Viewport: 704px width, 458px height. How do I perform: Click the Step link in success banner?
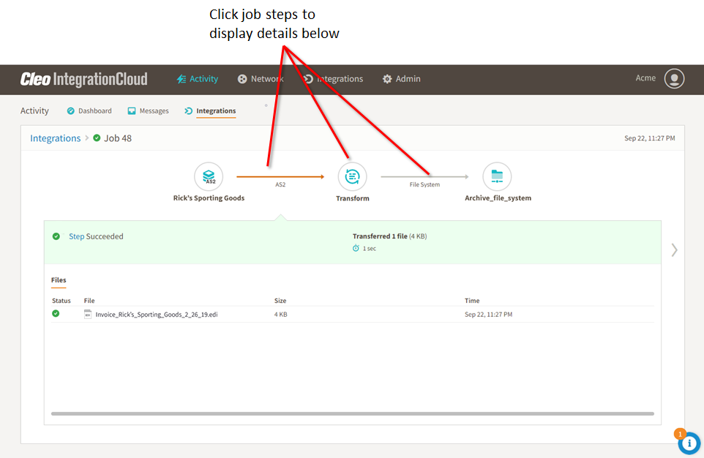click(x=76, y=236)
